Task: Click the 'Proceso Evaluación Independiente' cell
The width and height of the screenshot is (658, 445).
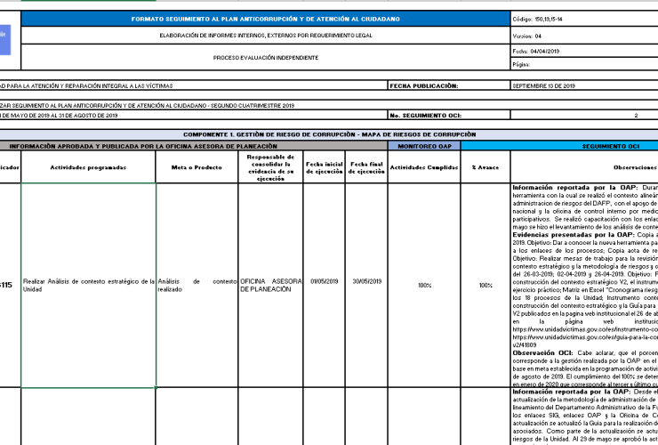Action: click(265, 58)
